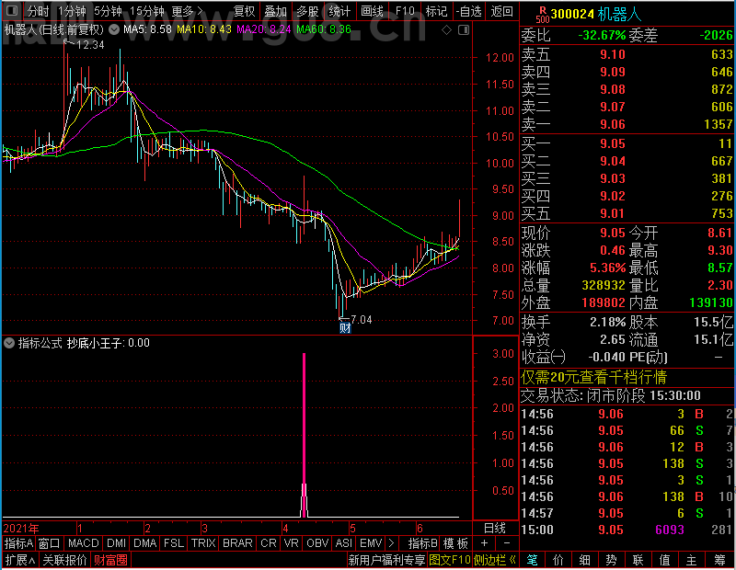Screen dimensions: 736x570
Task: Click the 叠加 overlay button
Action: coord(275,11)
